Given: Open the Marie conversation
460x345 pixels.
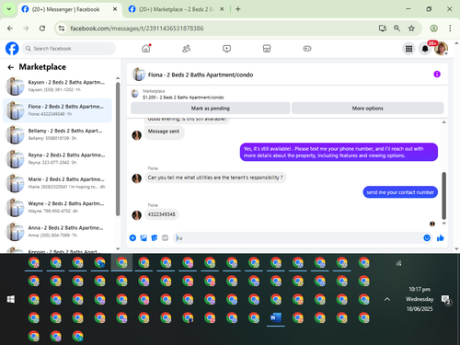Looking at the screenshot, I should coord(57,183).
